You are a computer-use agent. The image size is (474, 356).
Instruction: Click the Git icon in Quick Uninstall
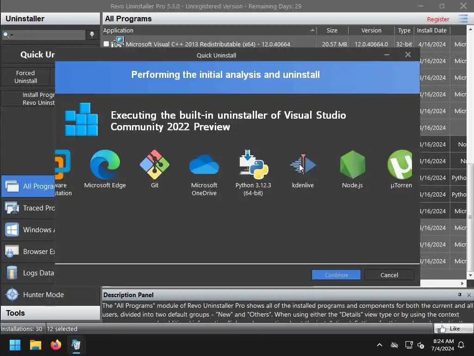pyautogui.click(x=155, y=165)
